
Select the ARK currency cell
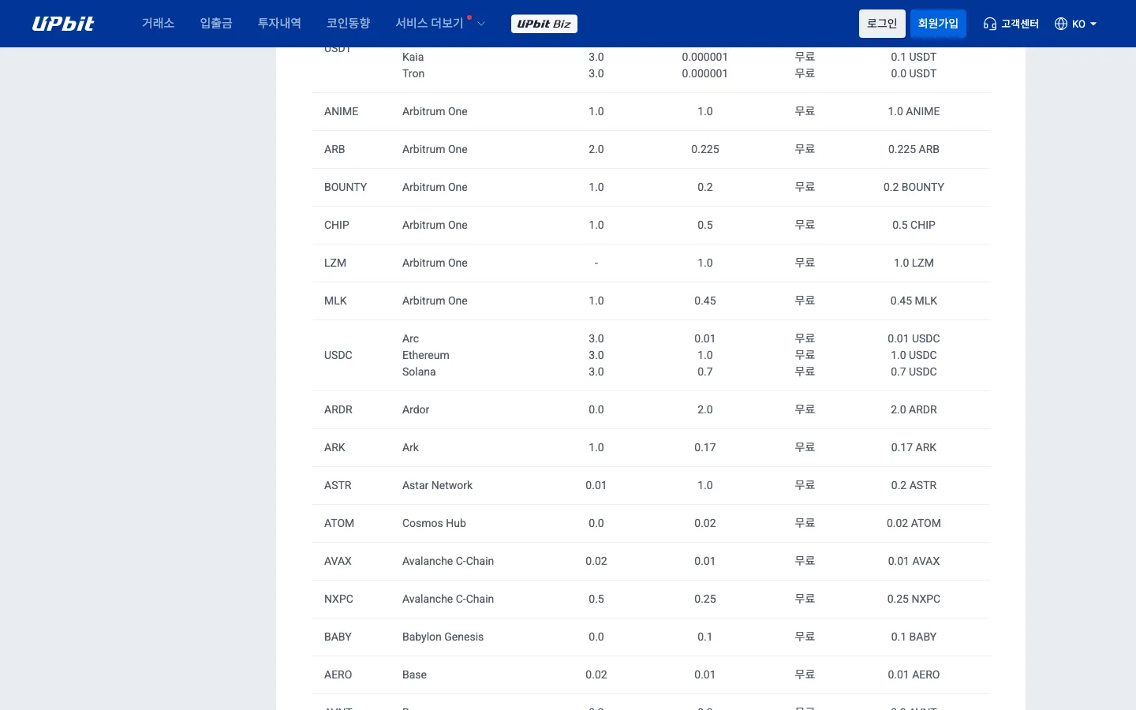click(x=334, y=447)
